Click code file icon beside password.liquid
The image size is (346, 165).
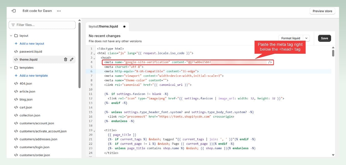coord(16,51)
